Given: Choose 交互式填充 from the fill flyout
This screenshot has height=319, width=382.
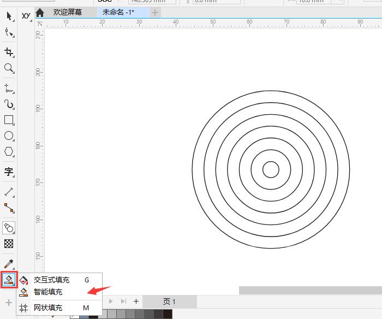Looking at the screenshot, I should click(x=59, y=280).
